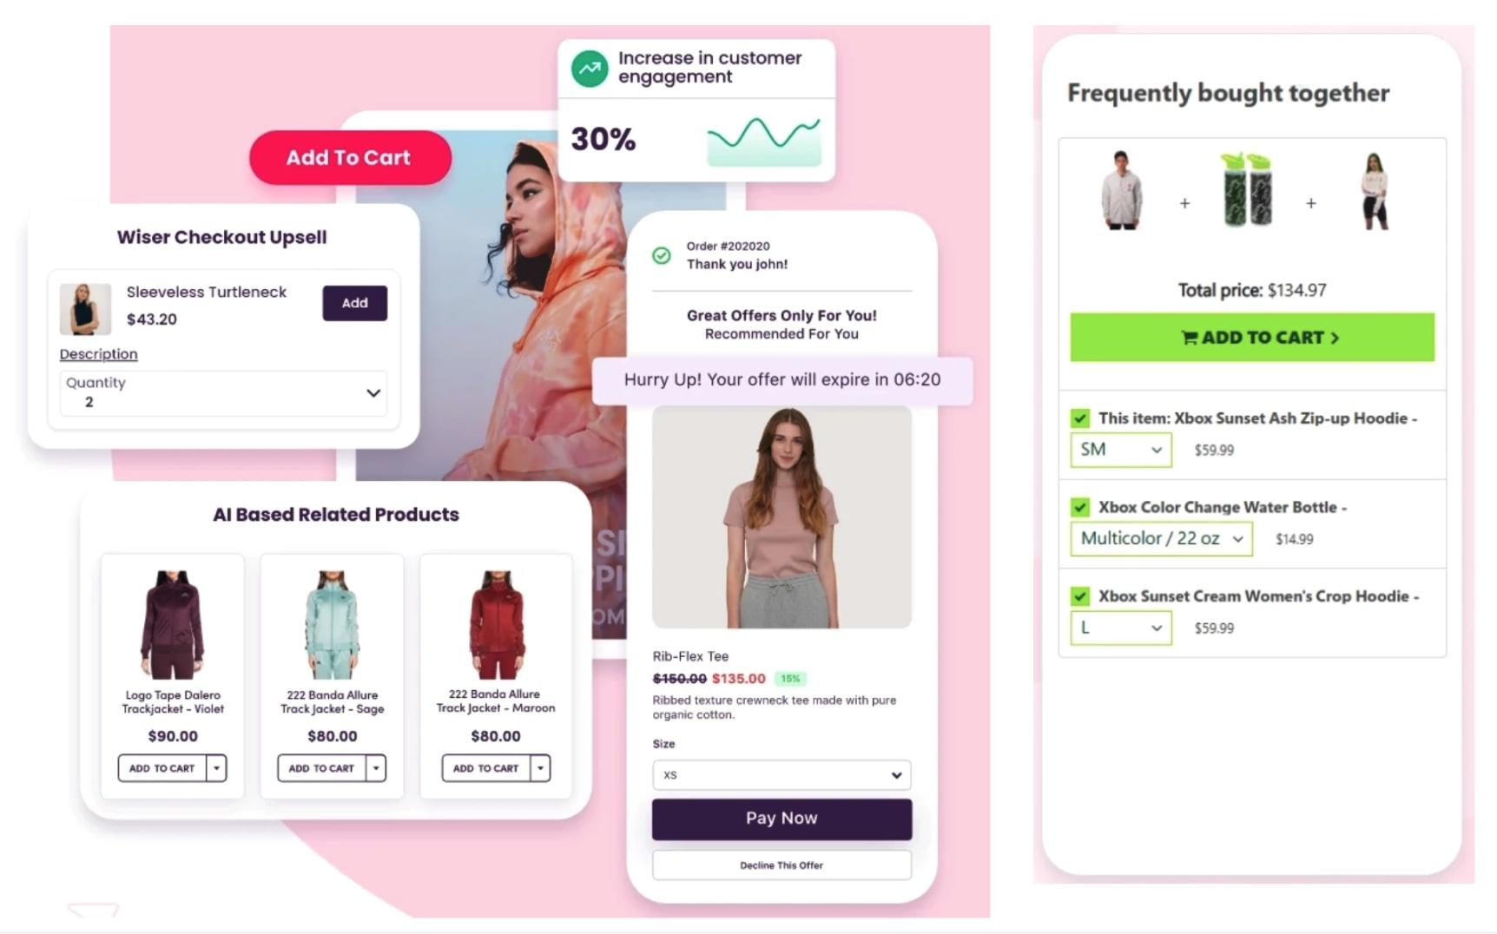This screenshot has width=1497, height=934.
Task: Click the Decline This Offer button
Action: (x=781, y=865)
